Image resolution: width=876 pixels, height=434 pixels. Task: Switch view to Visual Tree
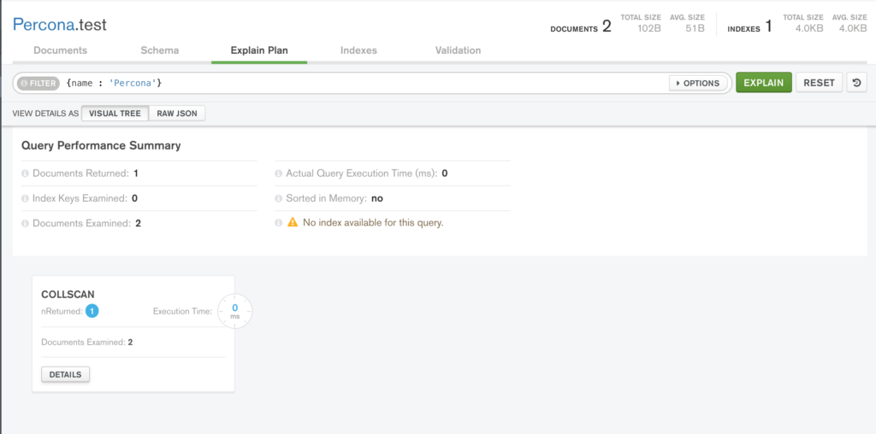(x=115, y=114)
